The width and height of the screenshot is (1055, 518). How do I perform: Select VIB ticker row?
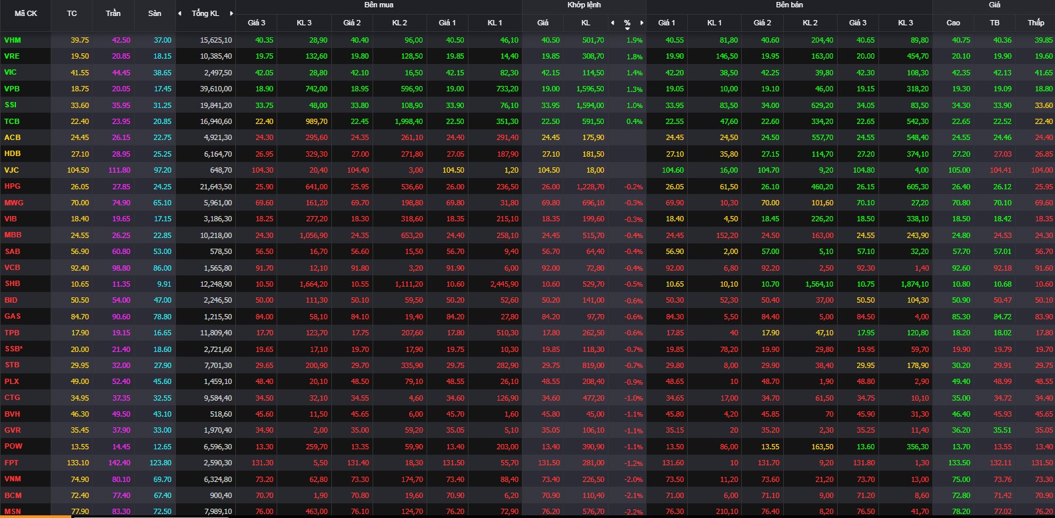click(11, 219)
